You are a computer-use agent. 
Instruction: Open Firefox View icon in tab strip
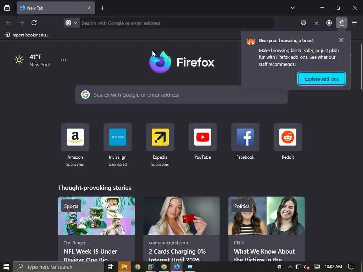[7, 8]
